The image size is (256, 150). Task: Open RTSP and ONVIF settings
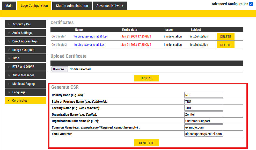click(25, 67)
